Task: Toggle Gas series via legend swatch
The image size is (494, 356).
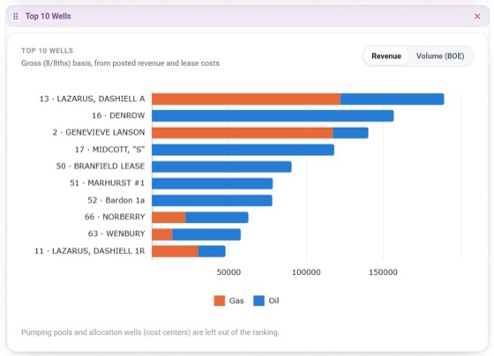Action: point(220,300)
